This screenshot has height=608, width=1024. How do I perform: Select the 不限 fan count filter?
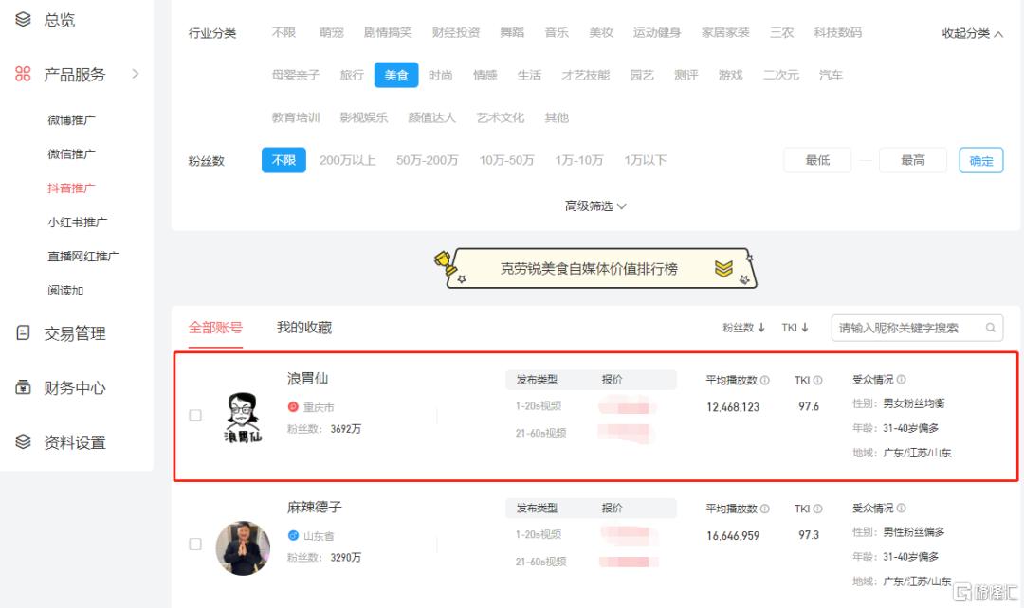[x=283, y=160]
